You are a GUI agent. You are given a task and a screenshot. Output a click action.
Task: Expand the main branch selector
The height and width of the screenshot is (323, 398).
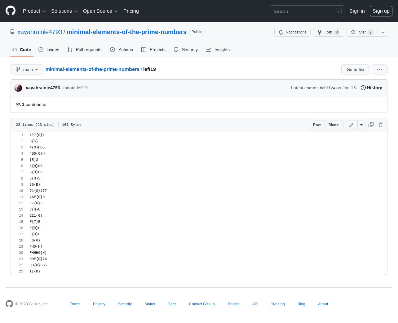click(x=27, y=69)
